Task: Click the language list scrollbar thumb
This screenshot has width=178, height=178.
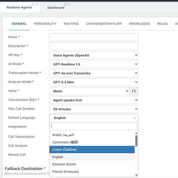Action: click(136, 141)
